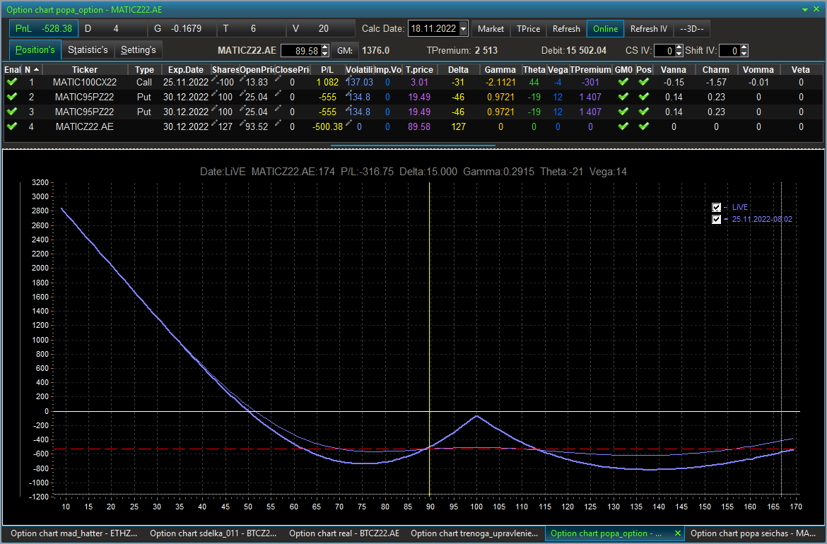Edit Volatility pencil in row 2 MATIC95PZ22
827x544 pixels.
(x=348, y=94)
